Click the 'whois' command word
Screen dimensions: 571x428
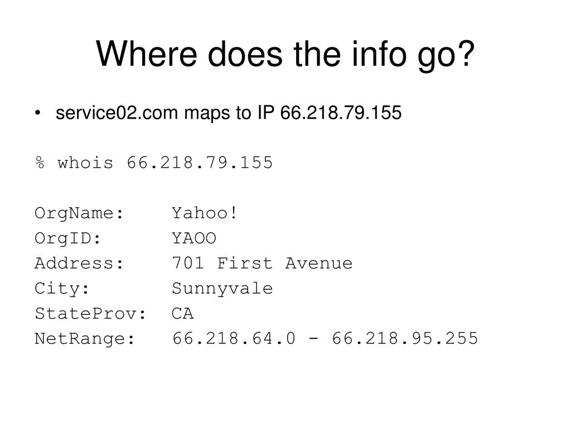coord(85,163)
